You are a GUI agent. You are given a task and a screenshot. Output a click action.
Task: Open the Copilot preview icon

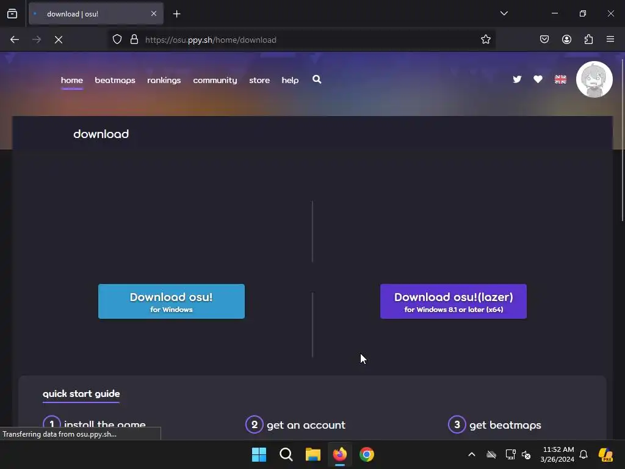pyautogui.click(x=606, y=454)
